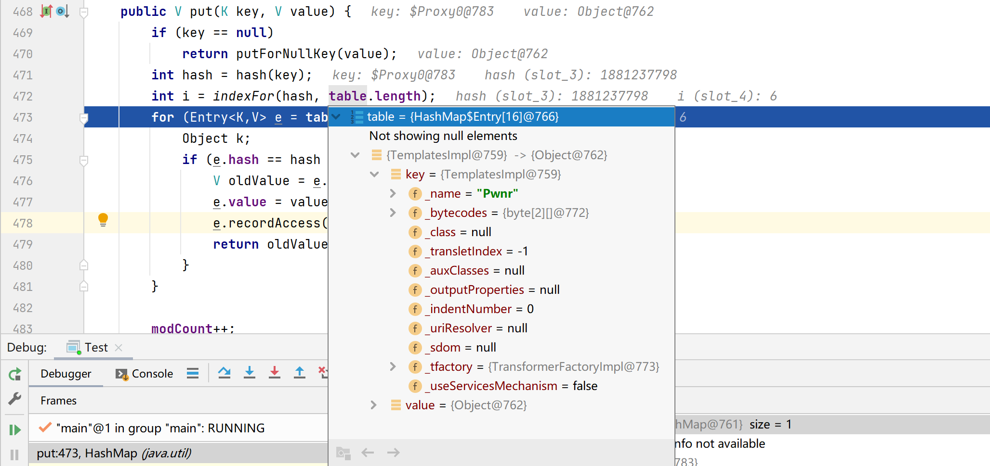The width and height of the screenshot is (990, 466).
Task: Select the _uriResolver = null row
Action: (501, 328)
